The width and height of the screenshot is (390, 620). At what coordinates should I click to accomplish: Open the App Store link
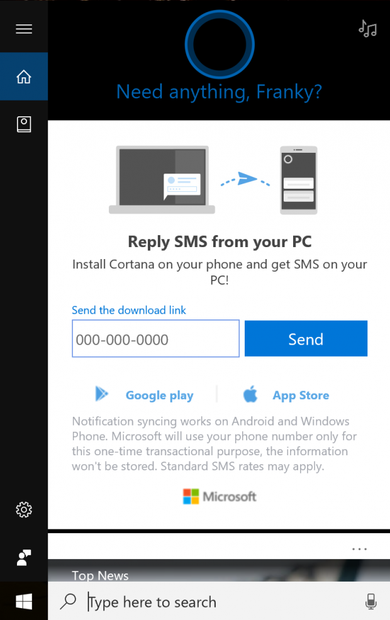pyautogui.click(x=301, y=395)
